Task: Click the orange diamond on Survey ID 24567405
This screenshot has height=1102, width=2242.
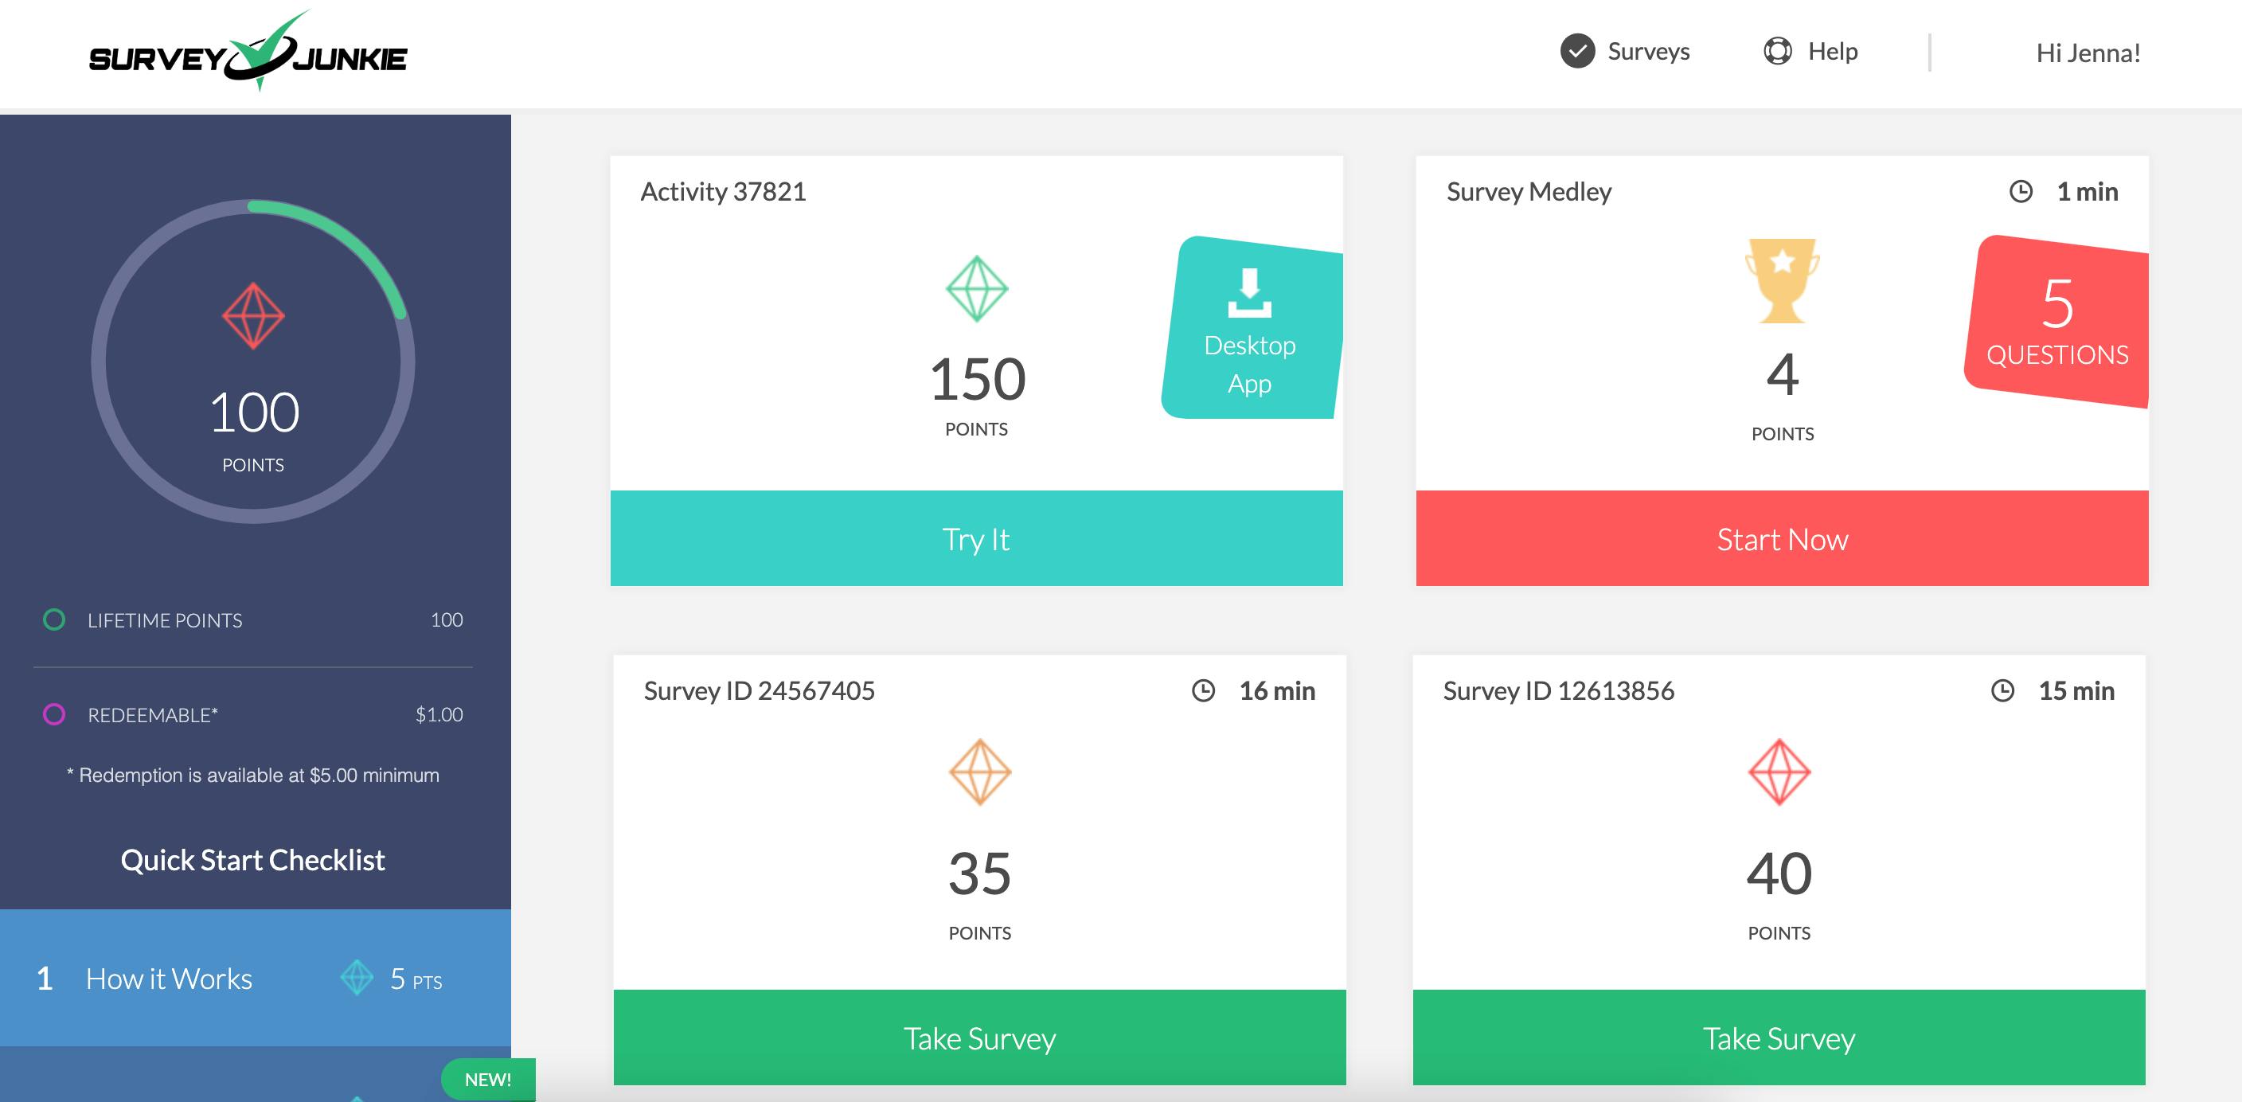Action: (x=978, y=772)
